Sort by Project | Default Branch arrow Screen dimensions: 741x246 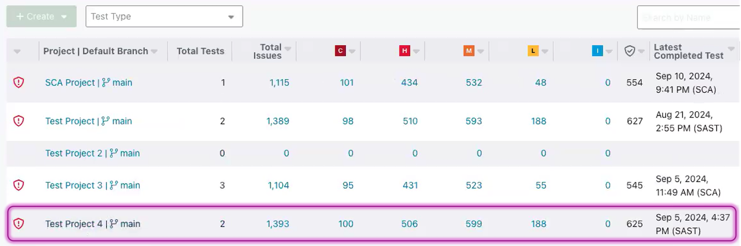coord(154,51)
